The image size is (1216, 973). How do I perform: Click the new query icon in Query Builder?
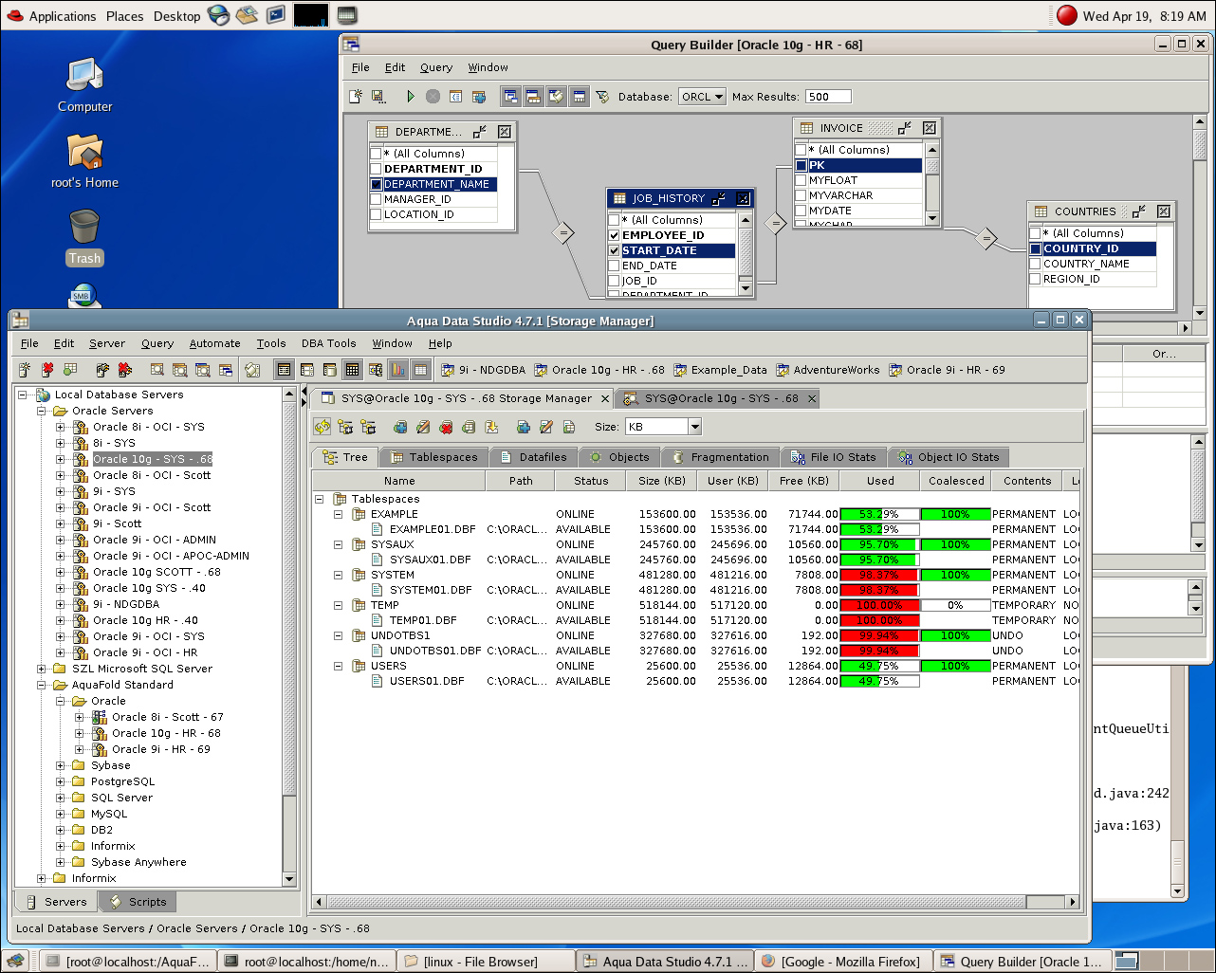(356, 96)
